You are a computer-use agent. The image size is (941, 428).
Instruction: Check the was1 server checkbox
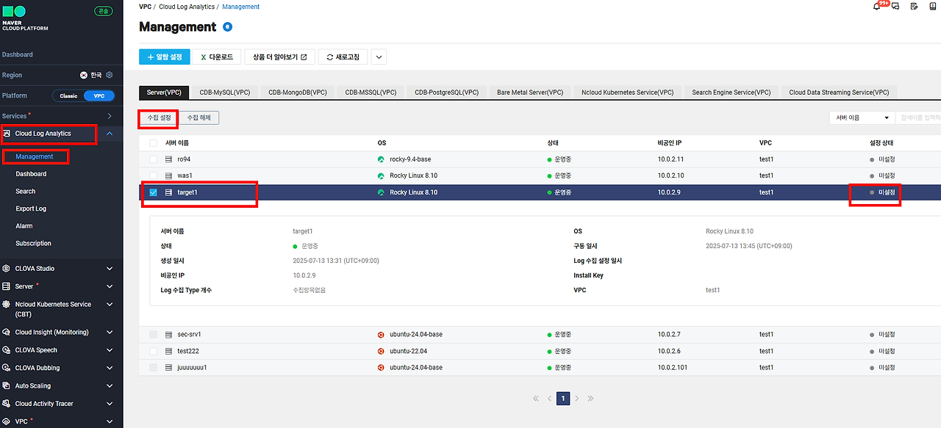coord(154,175)
